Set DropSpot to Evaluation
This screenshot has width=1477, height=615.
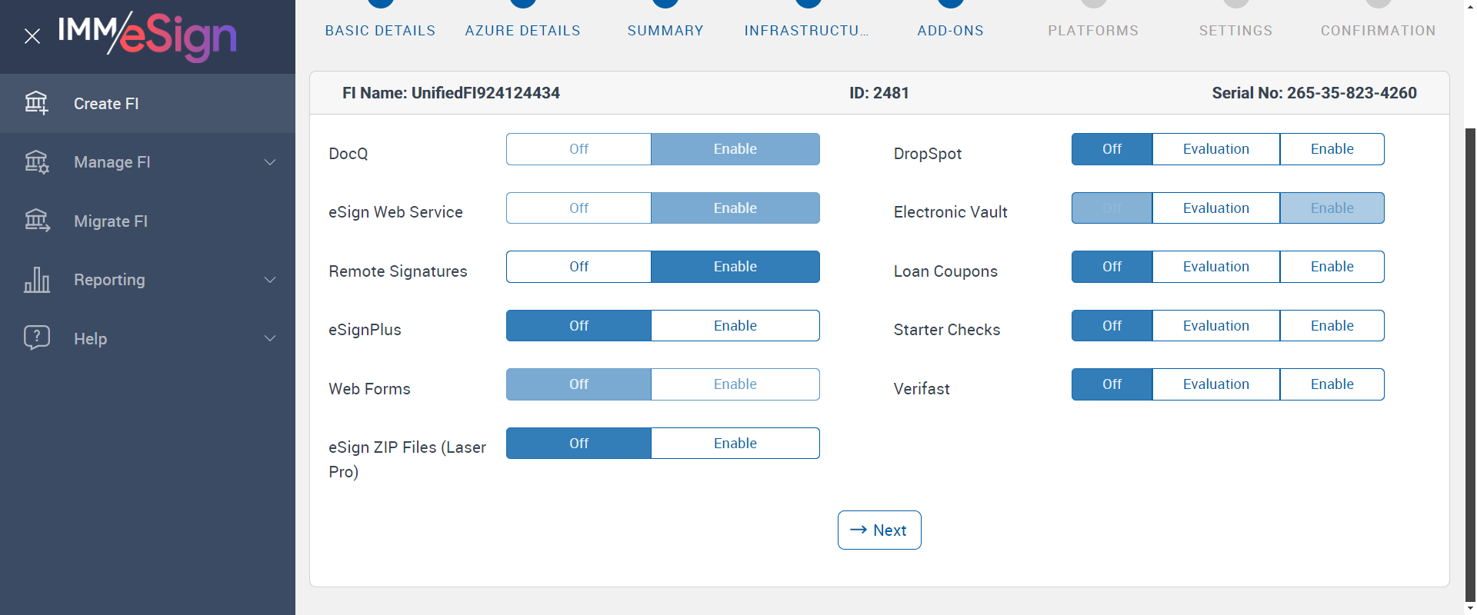point(1216,149)
